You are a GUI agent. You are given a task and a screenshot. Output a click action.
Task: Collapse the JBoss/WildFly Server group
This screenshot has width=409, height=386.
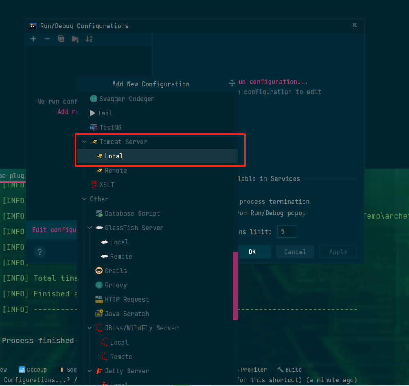click(x=90, y=328)
